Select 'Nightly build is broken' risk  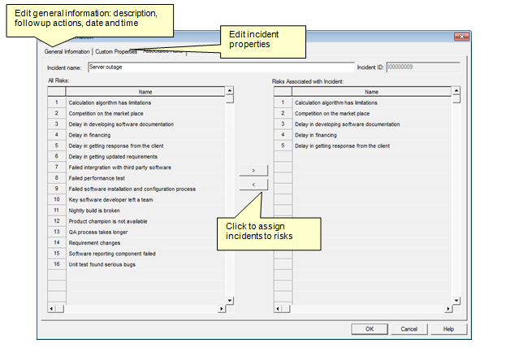click(145, 211)
